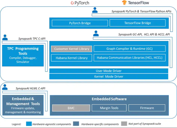177x128 pixels.
Task: Click the 'SynapseAI HLML C-API' label
Action: tap(30, 88)
